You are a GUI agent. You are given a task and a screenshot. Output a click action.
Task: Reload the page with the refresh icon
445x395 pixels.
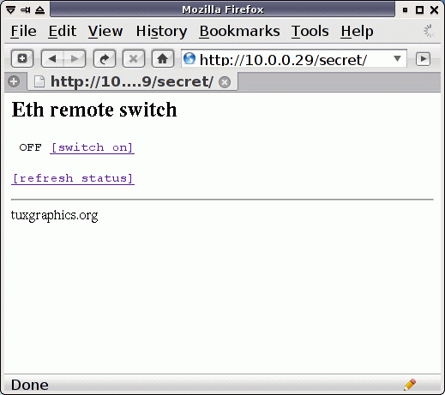[105, 59]
